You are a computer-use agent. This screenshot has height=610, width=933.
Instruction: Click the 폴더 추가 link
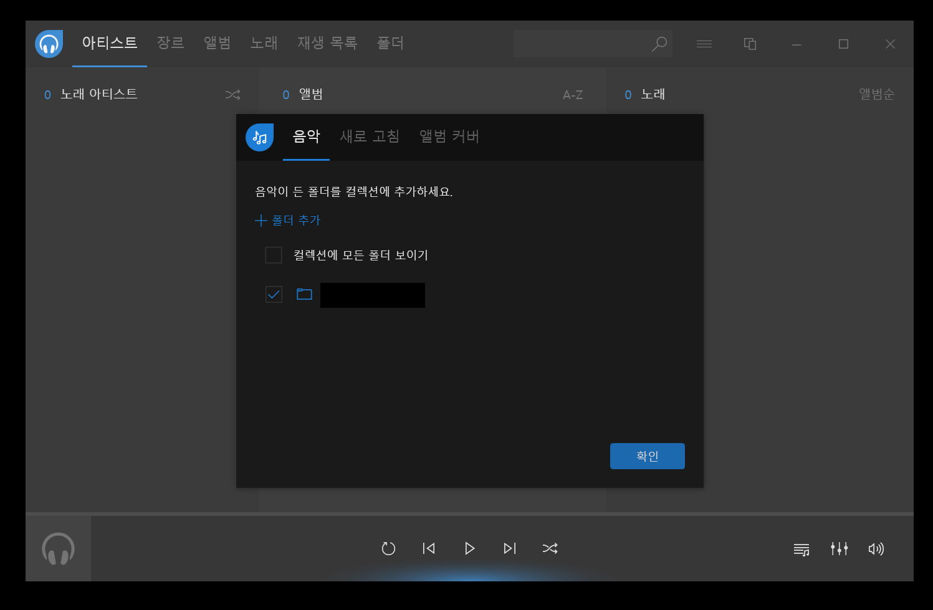pyautogui.click(x=288, y=220)
